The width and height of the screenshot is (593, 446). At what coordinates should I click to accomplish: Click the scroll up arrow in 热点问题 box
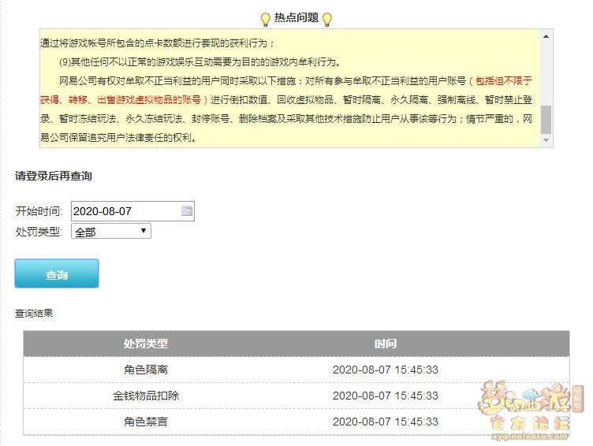(546, 37)
